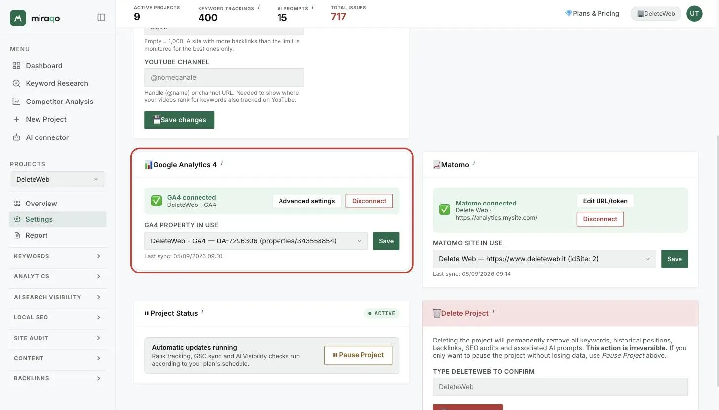Click 'Last sync: 05/09/2026 09:14' text
The width and height of the screenshot is (719, 410).
click(472, 274)
